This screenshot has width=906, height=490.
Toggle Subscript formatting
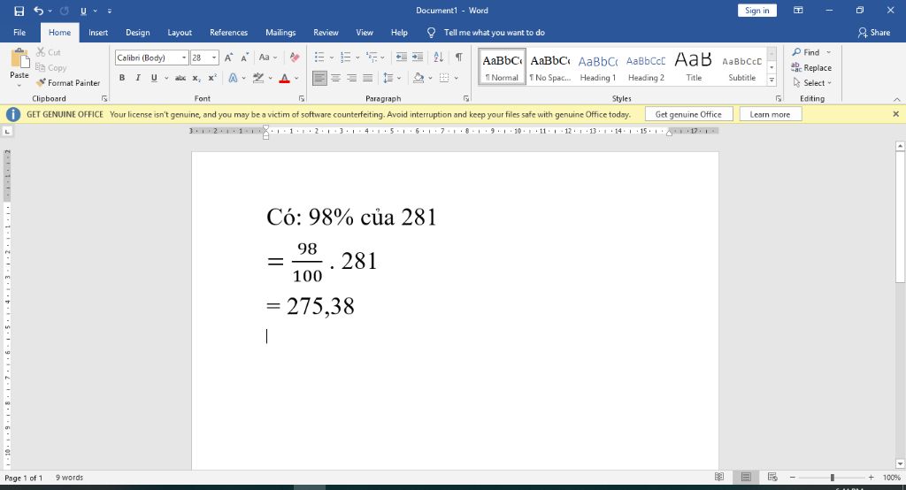[196, 78]
